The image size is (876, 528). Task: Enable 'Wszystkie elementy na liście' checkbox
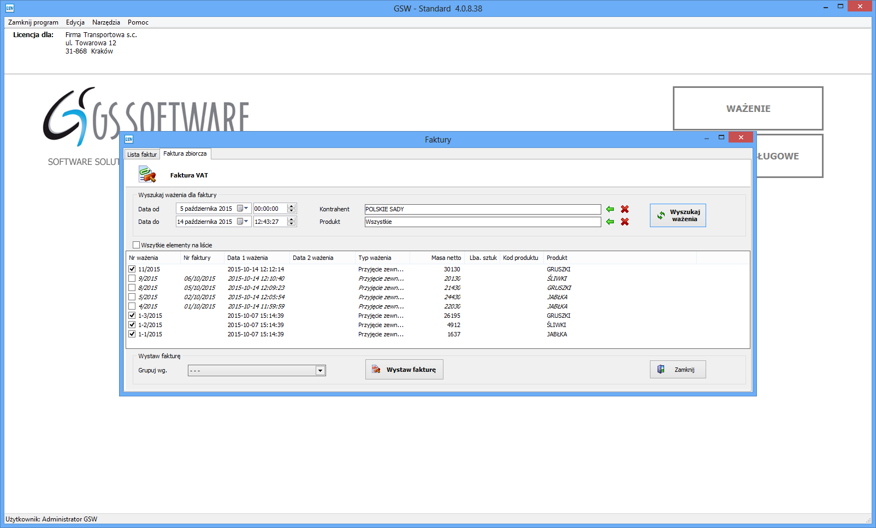tap(137, 245)
